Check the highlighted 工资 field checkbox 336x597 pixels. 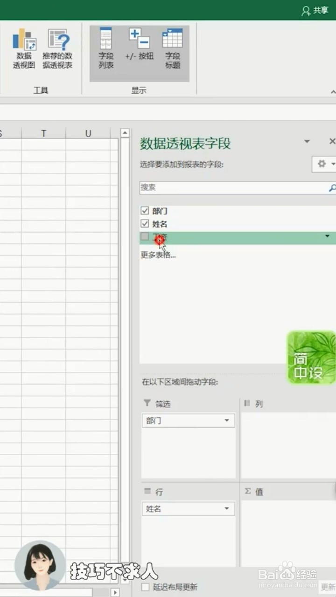point(145,237)
